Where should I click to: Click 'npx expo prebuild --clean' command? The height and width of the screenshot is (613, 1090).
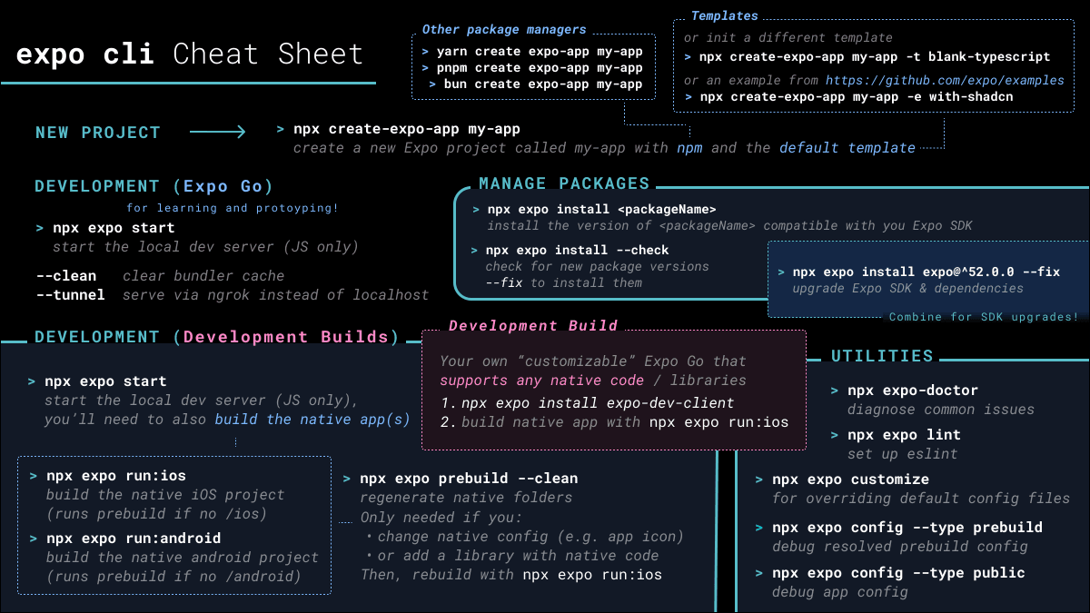pos(469,478)
